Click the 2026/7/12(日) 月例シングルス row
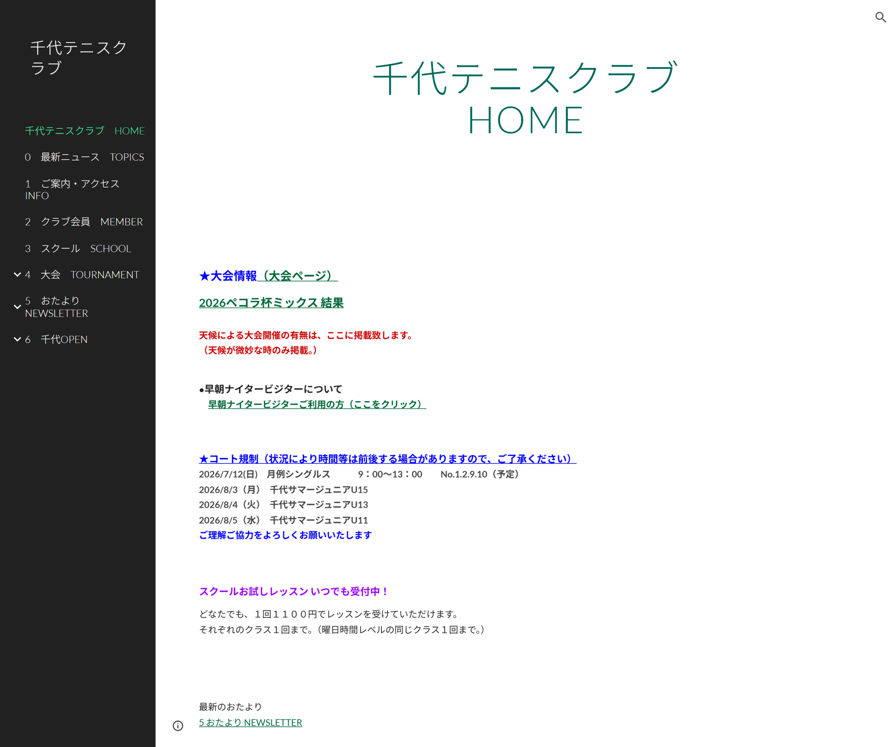The height and width of the screenshot is (747, 896). click(x=360, y=474)
